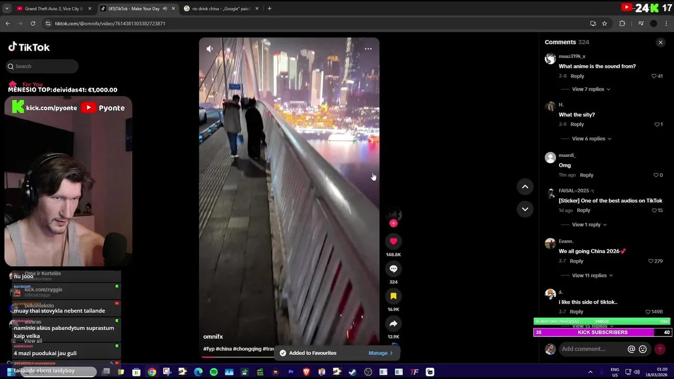
Task: Click the install app icon in address bar
Action: (x=593, y=23)
